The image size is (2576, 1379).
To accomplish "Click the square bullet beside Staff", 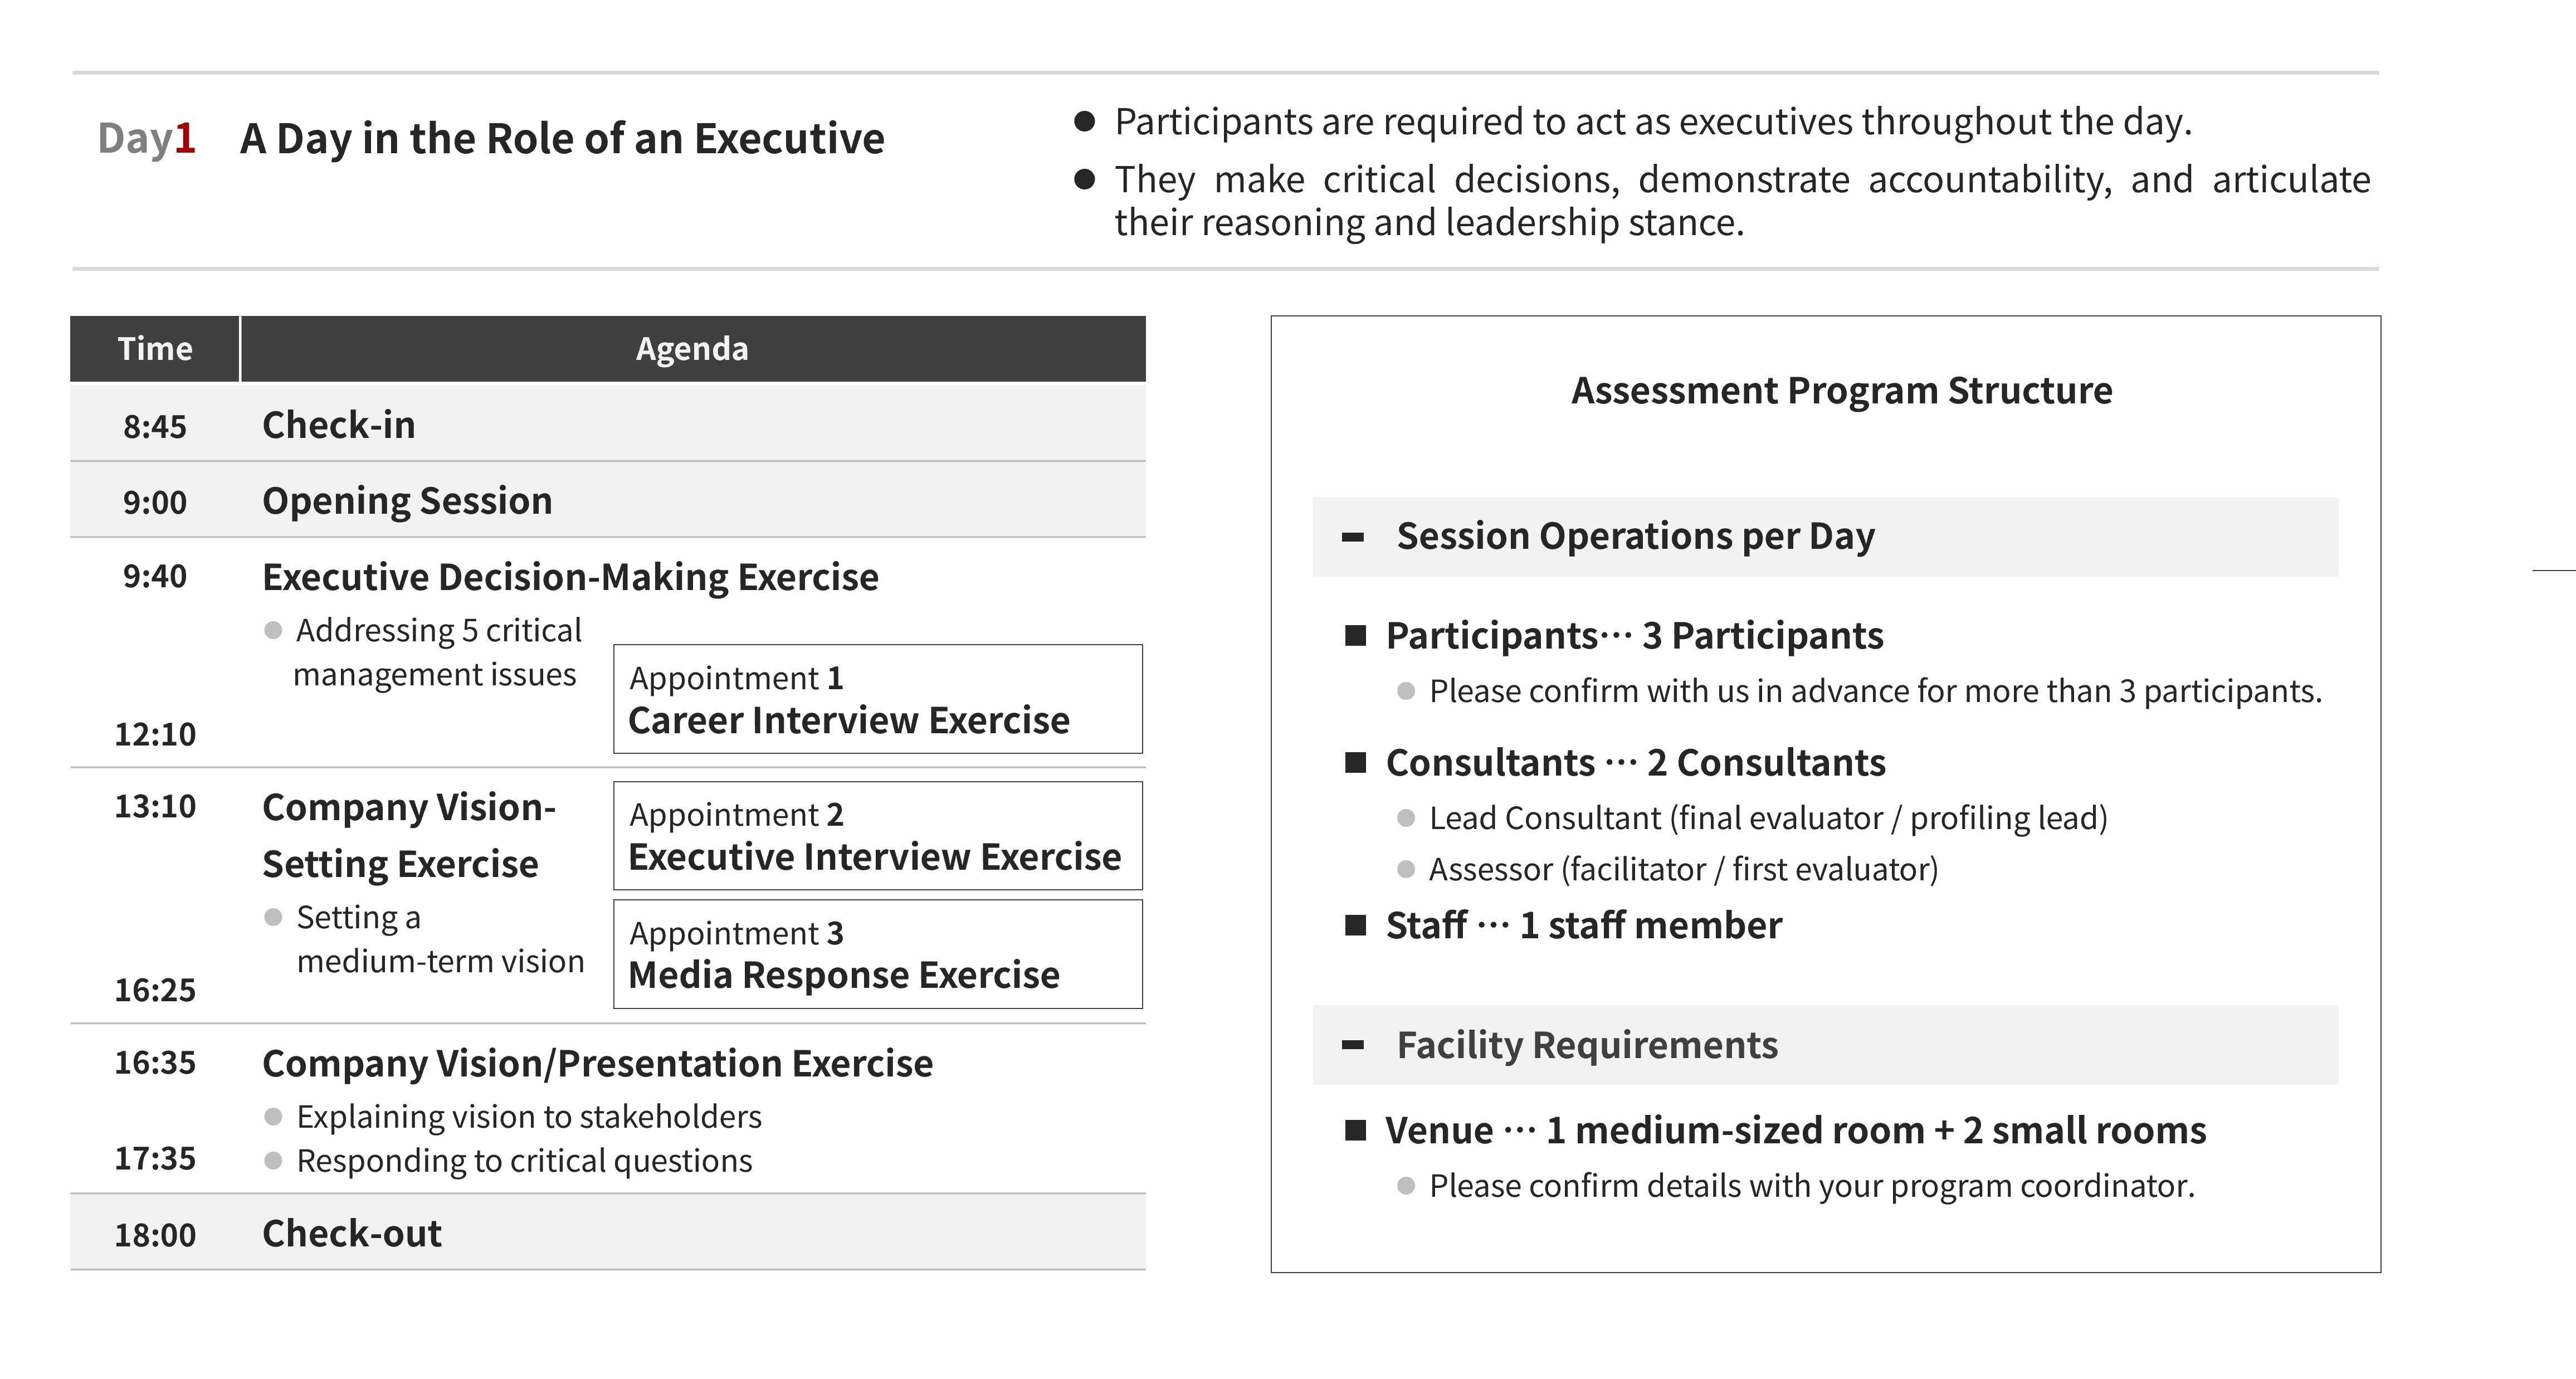I will coord(1356,926).
